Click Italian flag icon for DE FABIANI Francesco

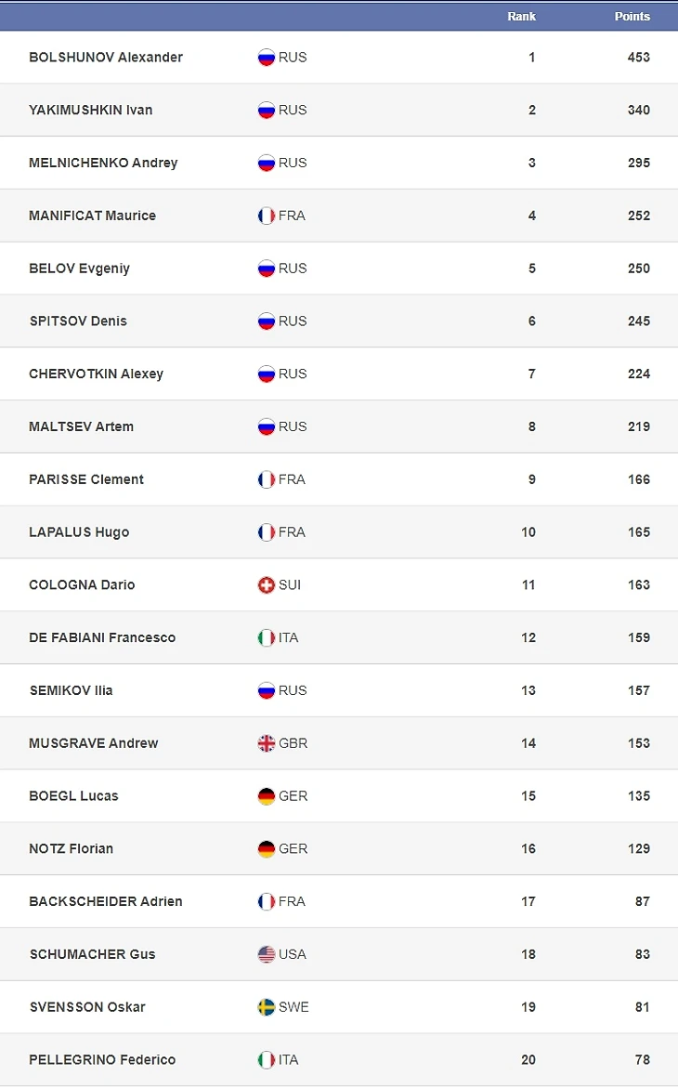pos(267,637)
